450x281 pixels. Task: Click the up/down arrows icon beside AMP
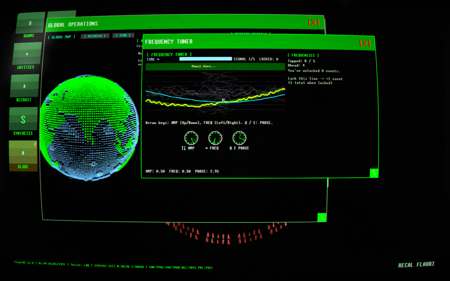tap(184, 148)
